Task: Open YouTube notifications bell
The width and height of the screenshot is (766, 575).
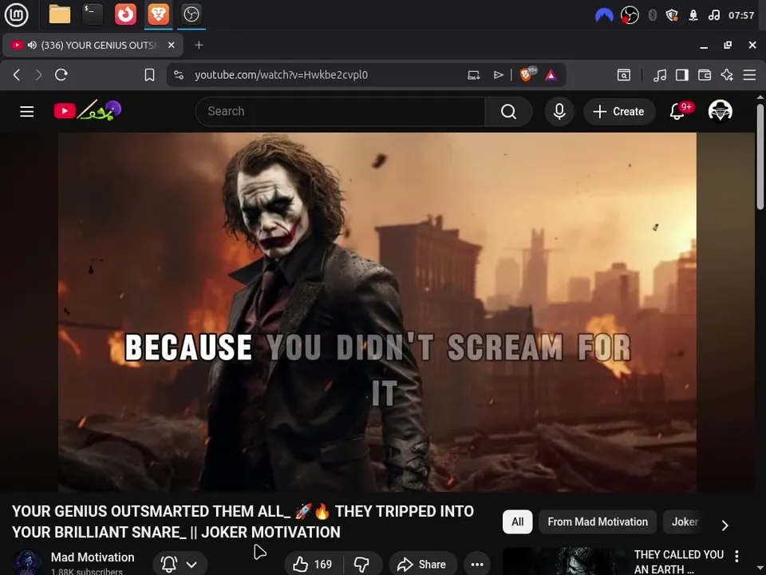Action: [677, 112]
